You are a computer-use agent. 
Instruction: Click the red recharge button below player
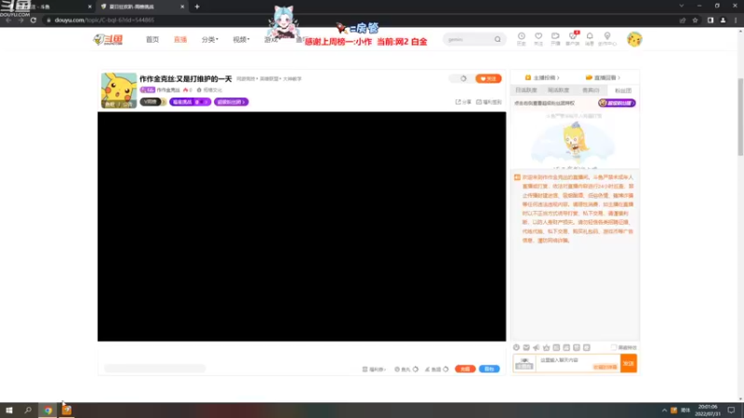[465, 369]
